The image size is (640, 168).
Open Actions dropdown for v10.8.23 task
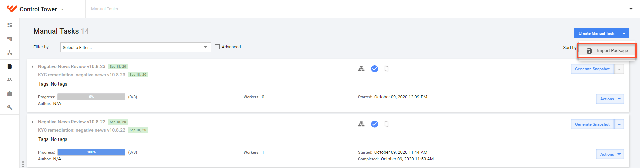click(610, 99)
